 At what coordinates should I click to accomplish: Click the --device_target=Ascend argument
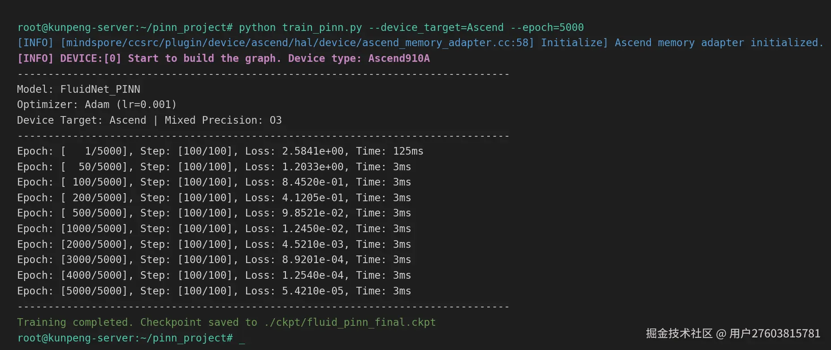[x=436, y=27]
